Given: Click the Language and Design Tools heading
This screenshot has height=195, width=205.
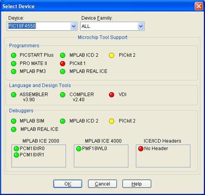Looking at the screenshot, I should (40, 85).
